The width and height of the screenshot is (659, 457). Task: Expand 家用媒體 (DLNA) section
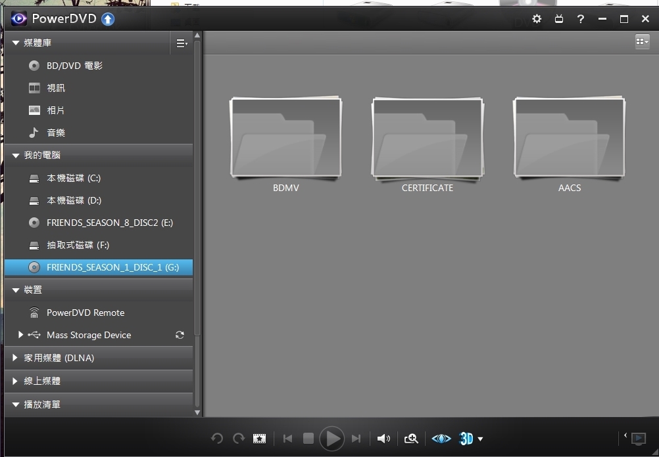15,358
